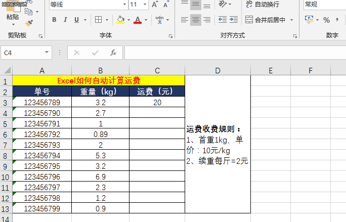Increase font size icon
The image size is (346, 222).
[155, 5]
